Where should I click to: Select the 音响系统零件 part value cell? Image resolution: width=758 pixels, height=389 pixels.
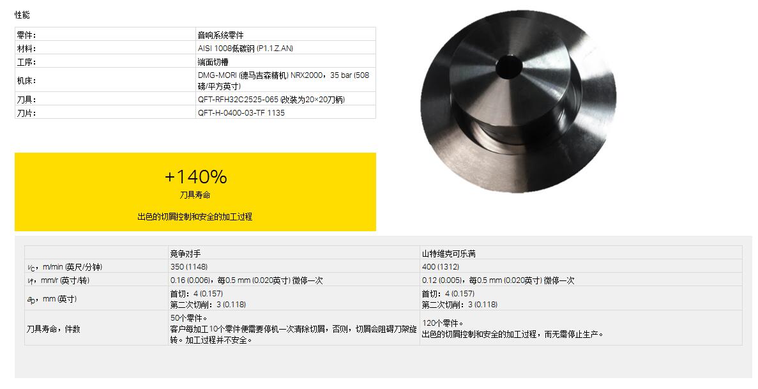(x=285, y=34)
